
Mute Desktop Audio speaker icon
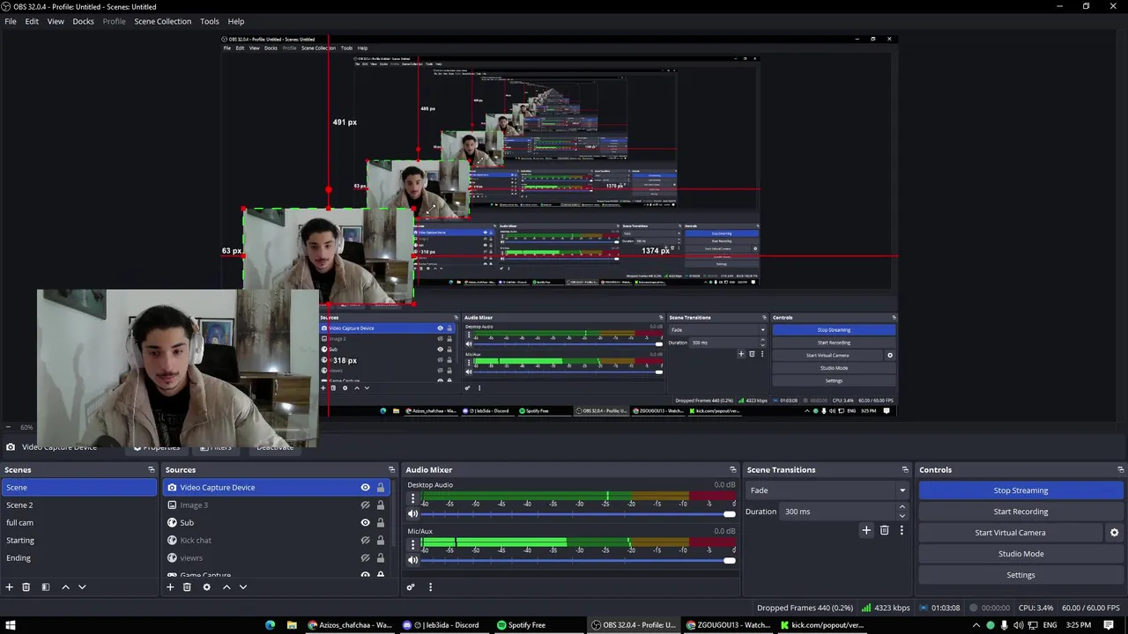click(412, 514)
